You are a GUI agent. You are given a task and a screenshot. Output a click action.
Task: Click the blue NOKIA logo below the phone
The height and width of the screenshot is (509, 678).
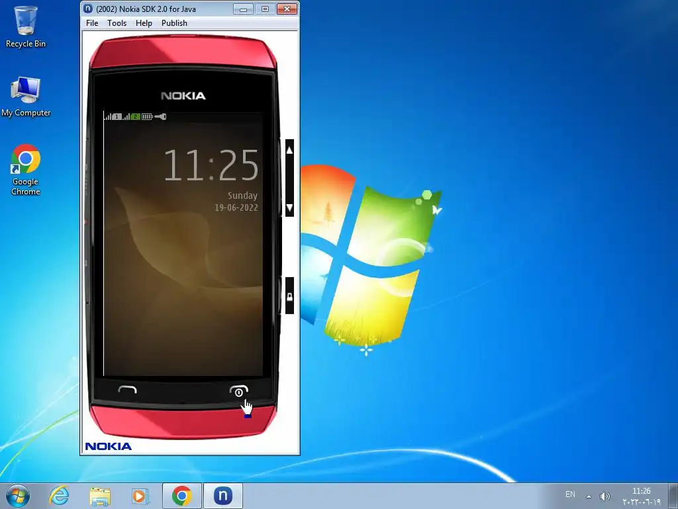coord(109,446)
